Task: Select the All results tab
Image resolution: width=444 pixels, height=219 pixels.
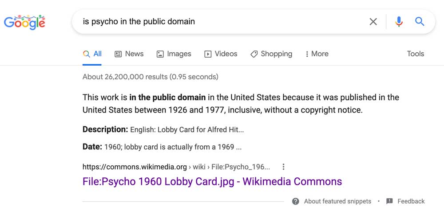Action: 92,54
